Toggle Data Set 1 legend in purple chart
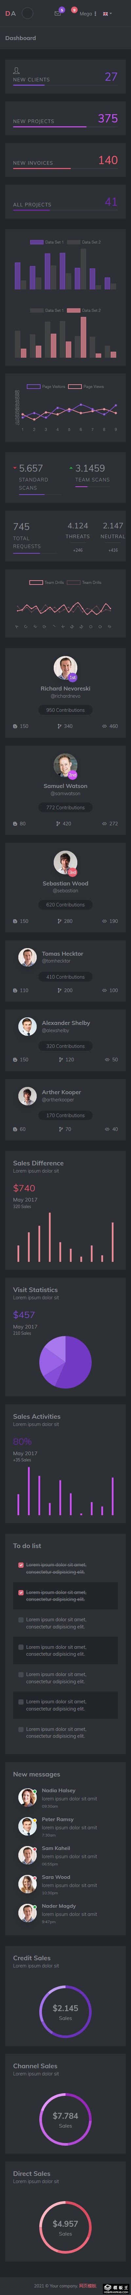The width and height of the screenshot is (131, 2295). (46, 242)
